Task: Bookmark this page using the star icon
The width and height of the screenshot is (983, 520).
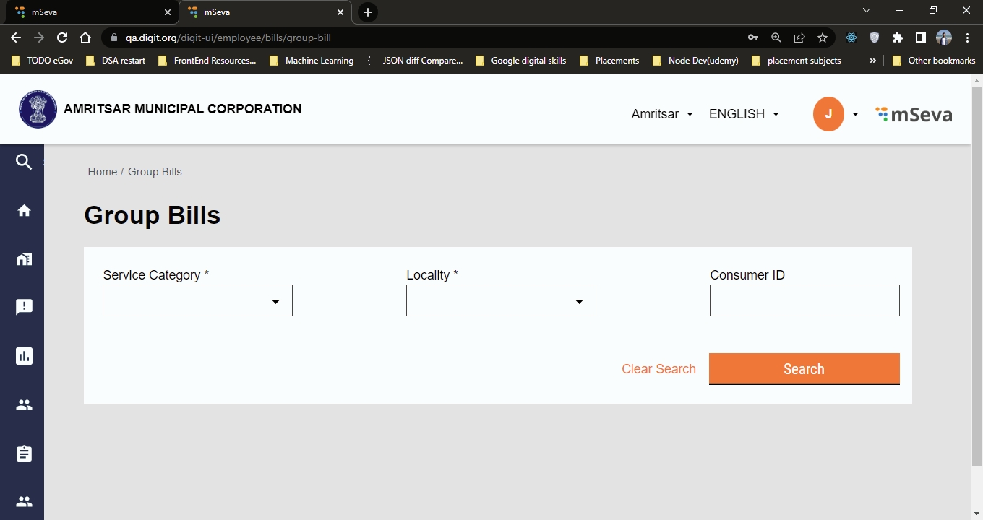Action: pos(822,38)
